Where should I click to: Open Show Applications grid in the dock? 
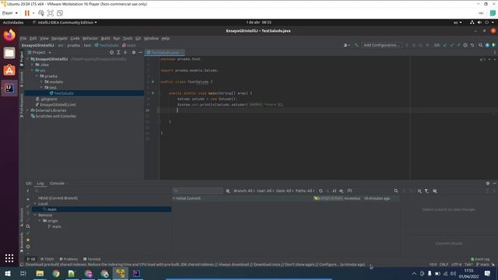point(9,258)
